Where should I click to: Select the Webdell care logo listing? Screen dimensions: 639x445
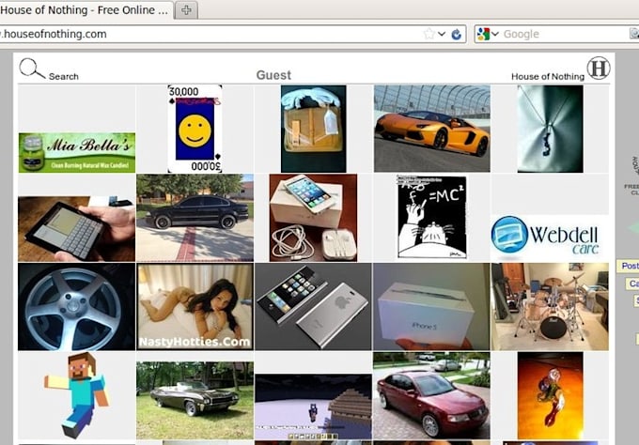pos(550,238)
